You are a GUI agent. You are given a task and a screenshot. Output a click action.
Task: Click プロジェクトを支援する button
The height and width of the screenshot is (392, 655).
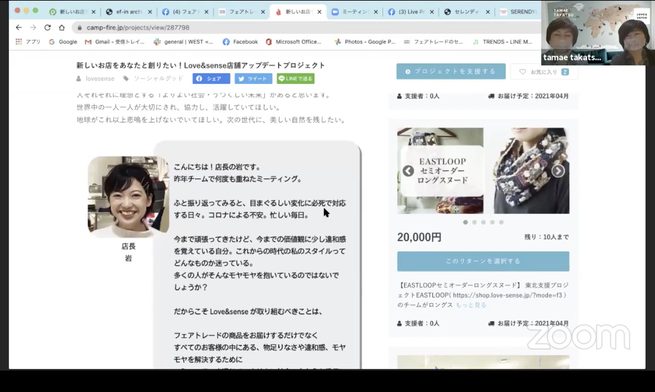(x=451, y=71)
